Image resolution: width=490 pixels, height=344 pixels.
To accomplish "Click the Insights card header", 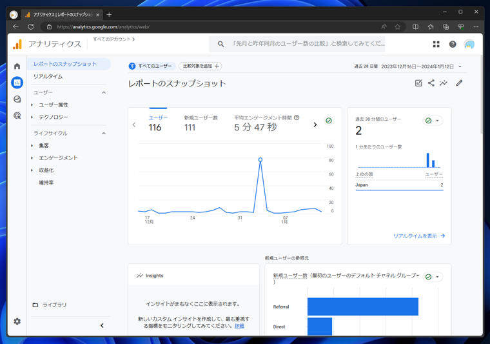I will click(194, 276).
